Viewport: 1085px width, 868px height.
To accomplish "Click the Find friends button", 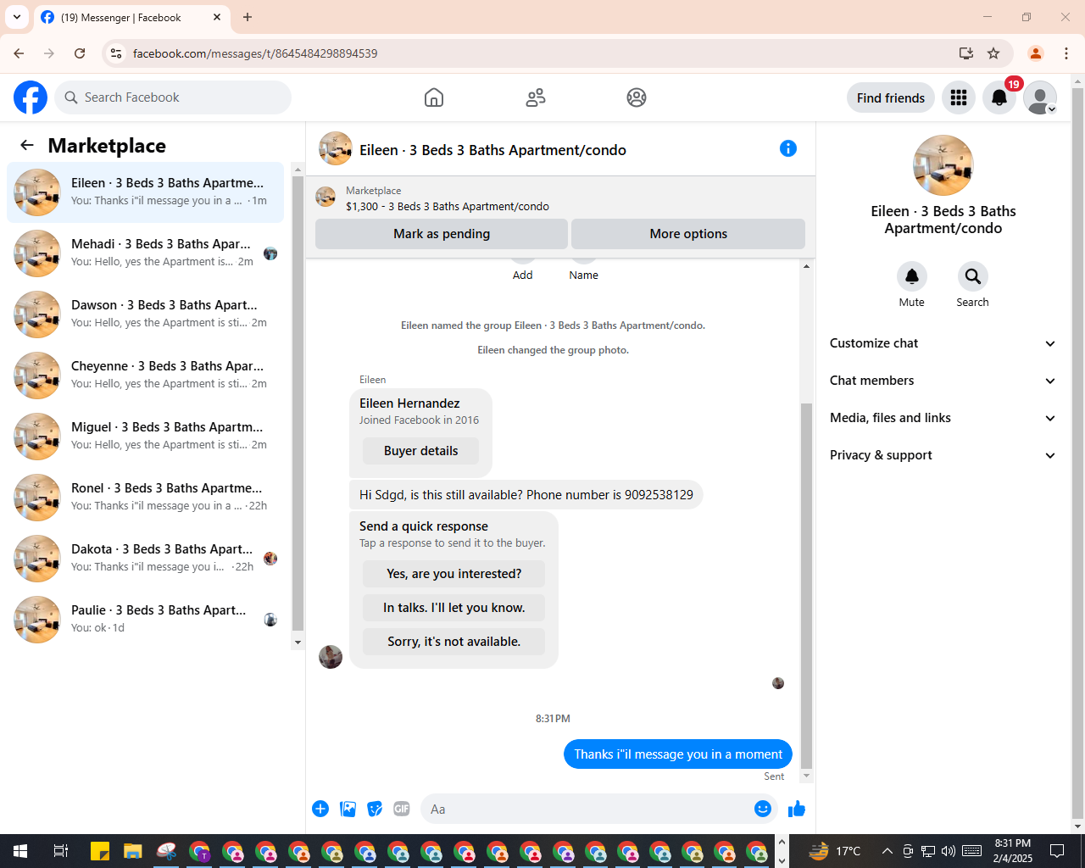I will point(891,98).
